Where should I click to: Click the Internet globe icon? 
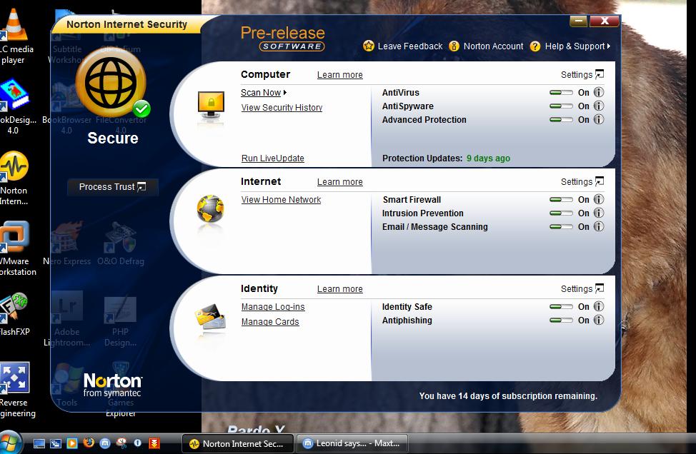click(210, 208)
